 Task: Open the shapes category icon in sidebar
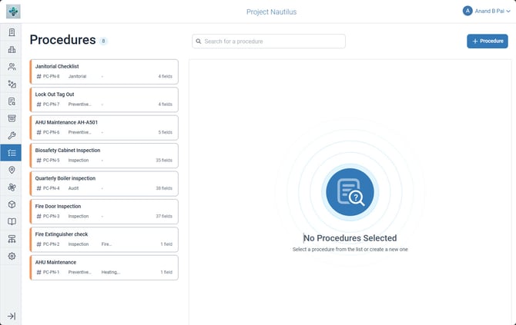[12, 84]
